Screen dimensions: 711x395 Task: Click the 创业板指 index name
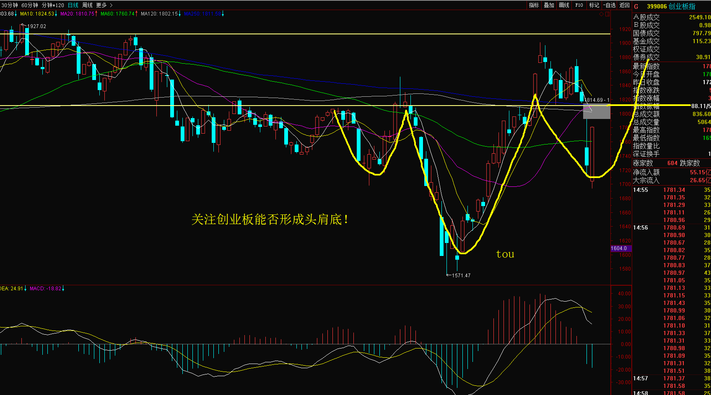(x=682, y=6)
